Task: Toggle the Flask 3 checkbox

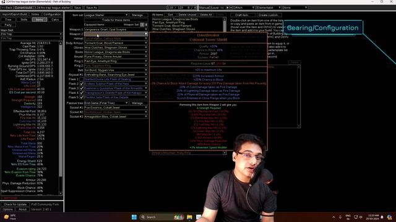Action: (81, 88)
